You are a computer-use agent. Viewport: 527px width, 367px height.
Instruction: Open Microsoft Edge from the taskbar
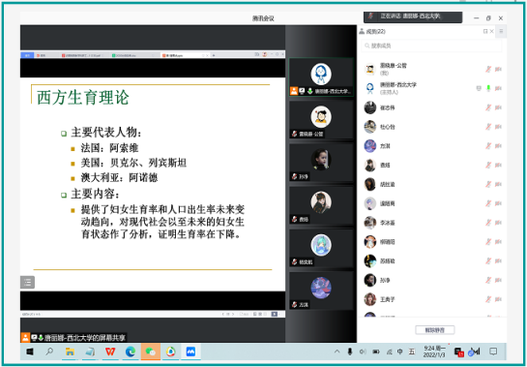pyautogui.click(x=131, y=352)
